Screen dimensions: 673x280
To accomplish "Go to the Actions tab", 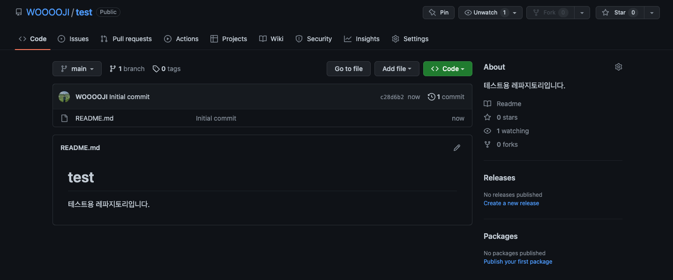I will click(181, 39).
